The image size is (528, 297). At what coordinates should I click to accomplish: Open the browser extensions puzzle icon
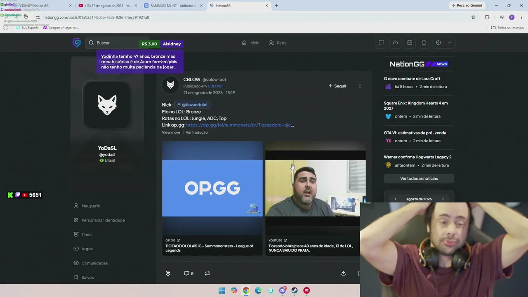(x=487, y=17)
